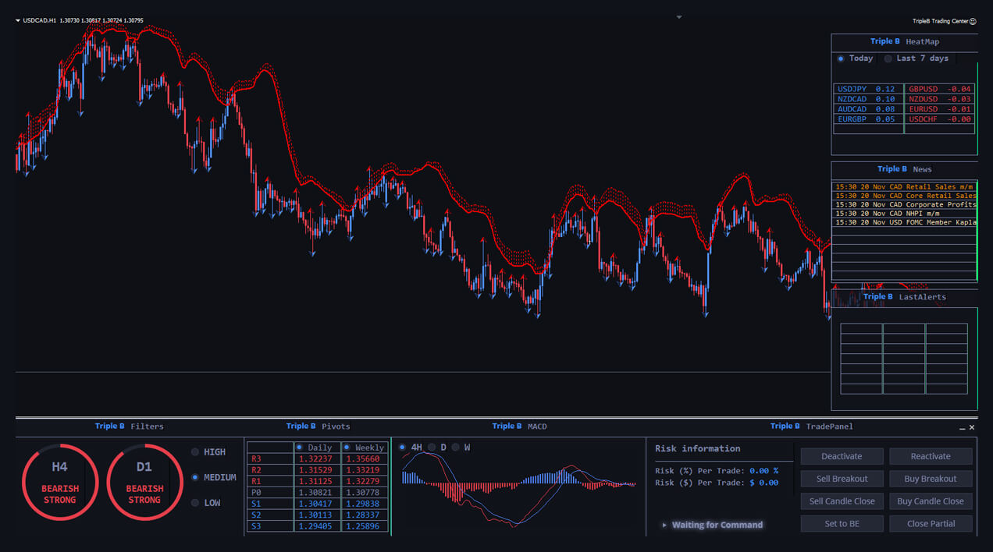993x552 pixels.
Task: Minimize the TradePanel with the underscore icon
Action: coord(962,427)
